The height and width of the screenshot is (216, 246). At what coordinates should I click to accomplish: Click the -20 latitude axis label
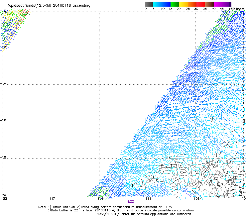(x=3, y=195)
